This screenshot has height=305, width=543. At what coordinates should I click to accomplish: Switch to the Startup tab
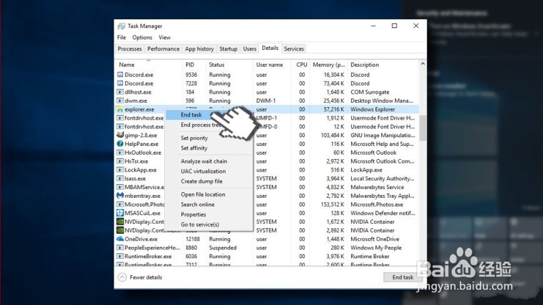tap(228, 49)
